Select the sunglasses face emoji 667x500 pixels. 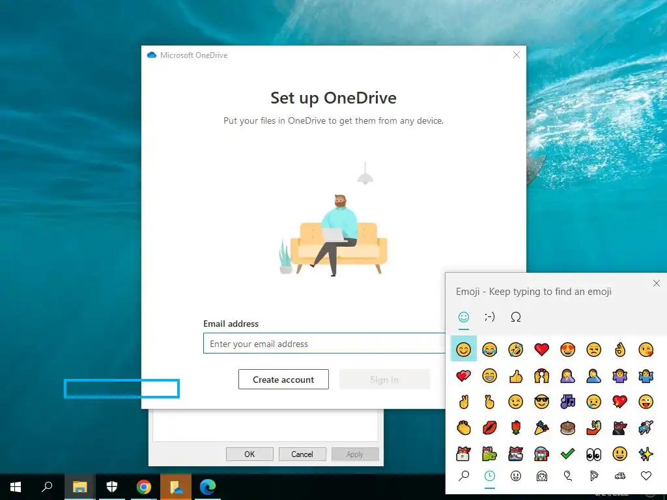click(541, 402)
